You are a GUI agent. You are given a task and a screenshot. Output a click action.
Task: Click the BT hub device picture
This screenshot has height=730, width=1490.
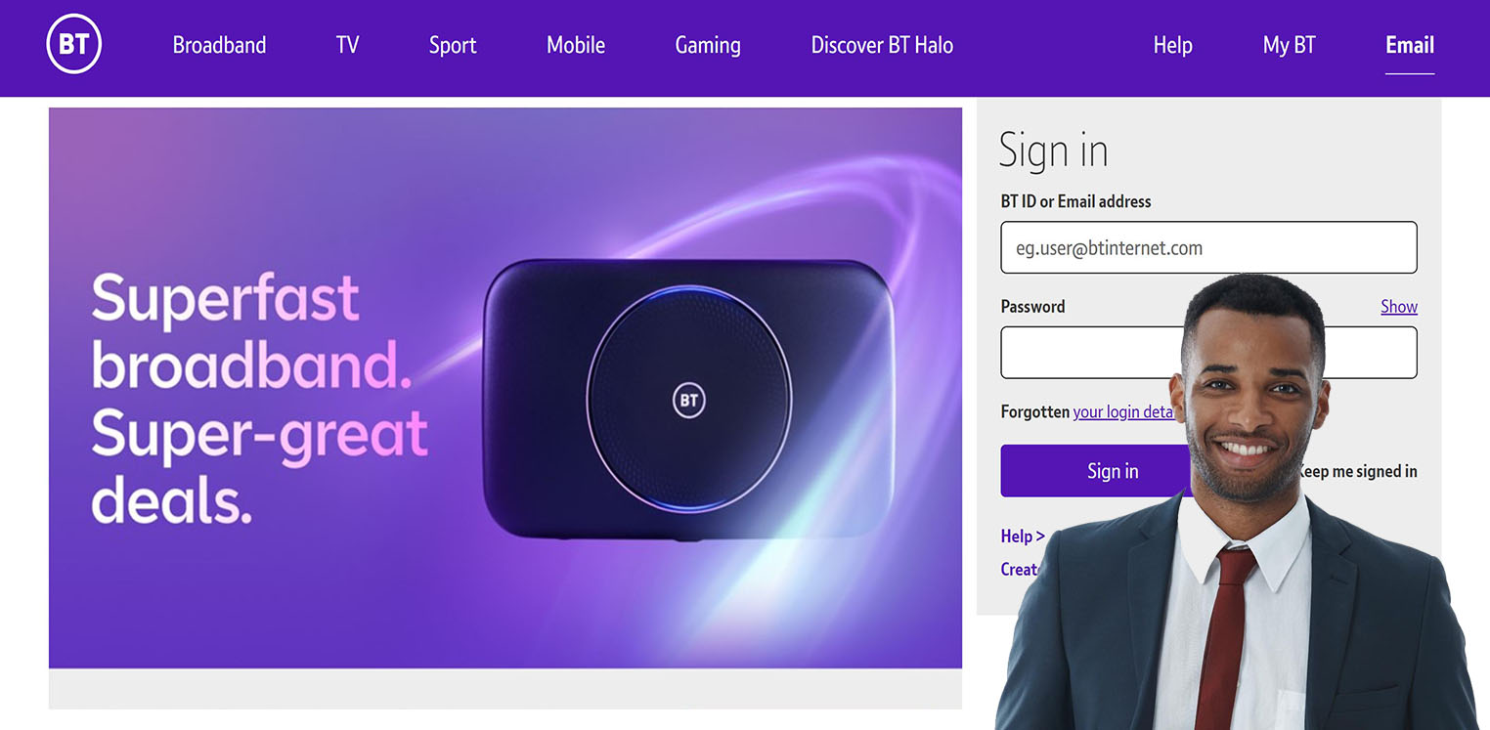click(688, 400)
